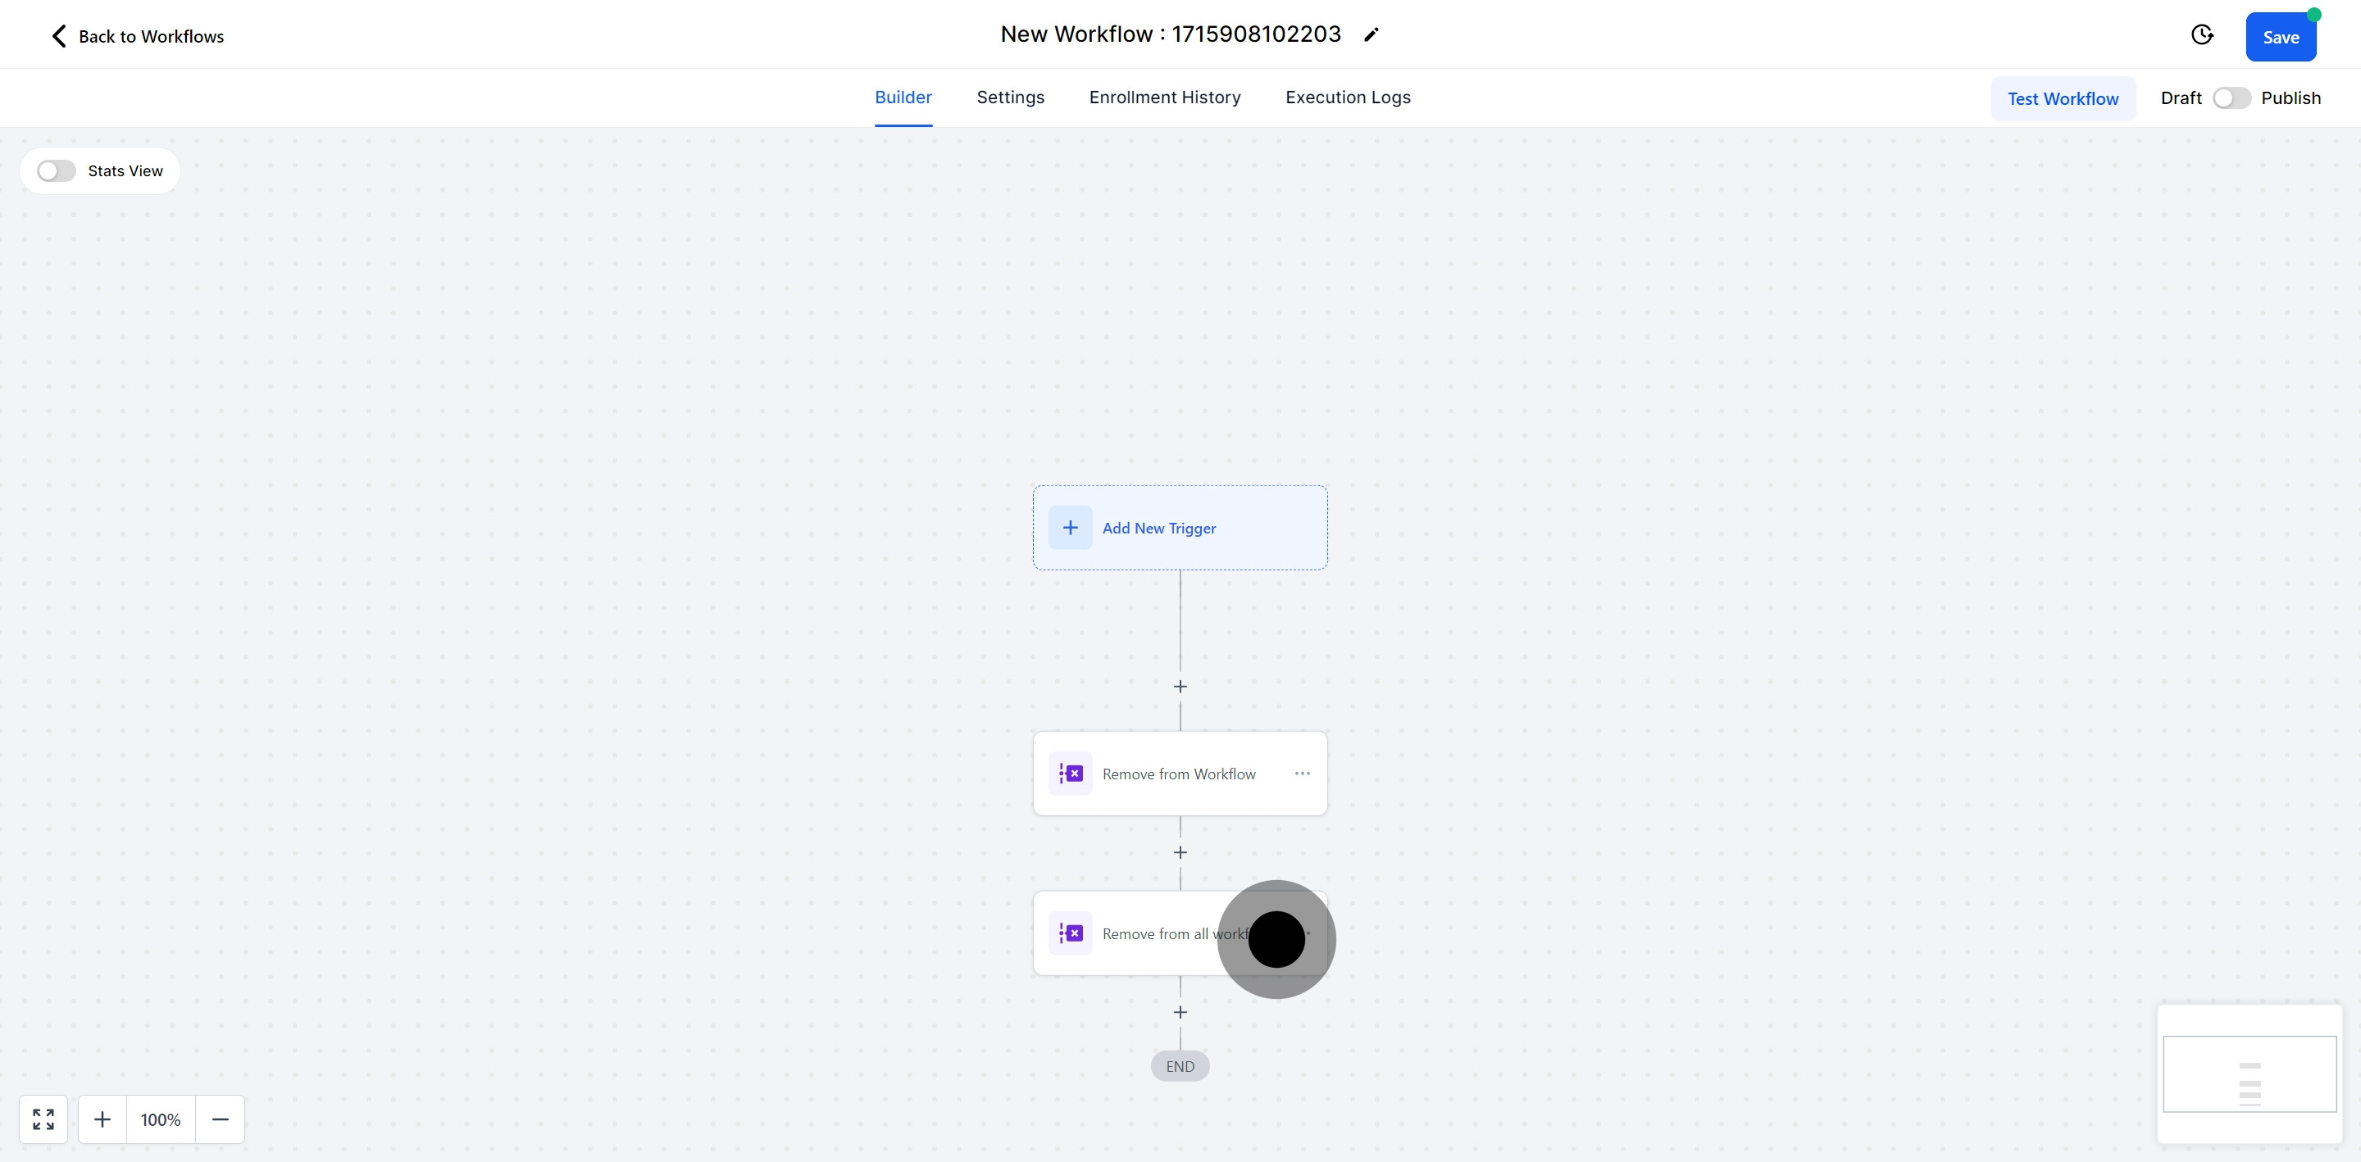The width and height of the screenshot is (2361, 1162).
Task: Open Remove from Workflow three-dot menu
Action: point(1303,774)
